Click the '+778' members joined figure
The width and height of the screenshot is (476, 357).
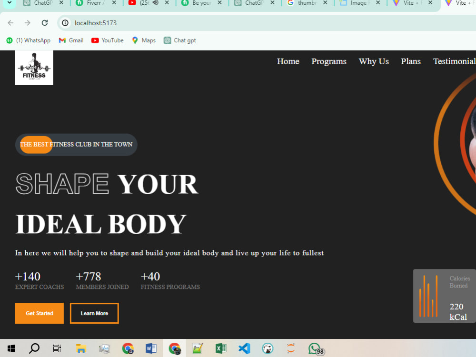pos(89,277)
